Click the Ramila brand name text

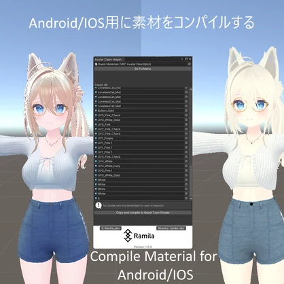click(144, 236)
